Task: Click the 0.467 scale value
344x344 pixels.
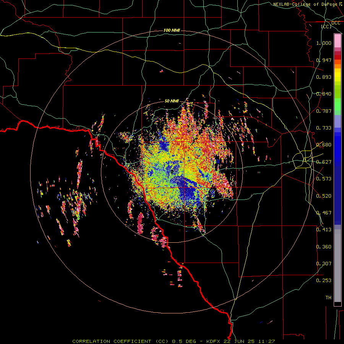Action: point(324,213)
